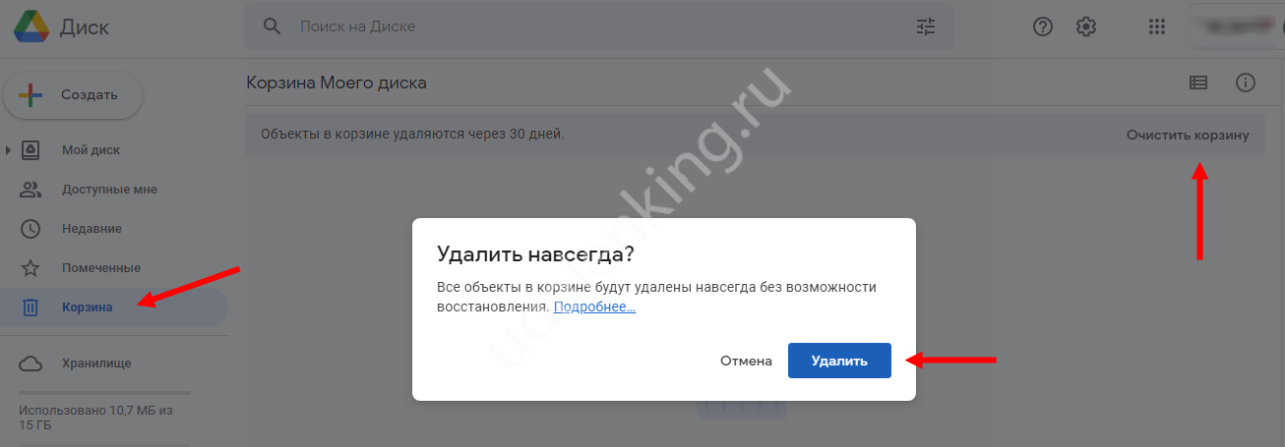Confirm deletion with Удалить button
This screenshot has width=1285, height=447.
pyautogui.click(x=839, y=361)
